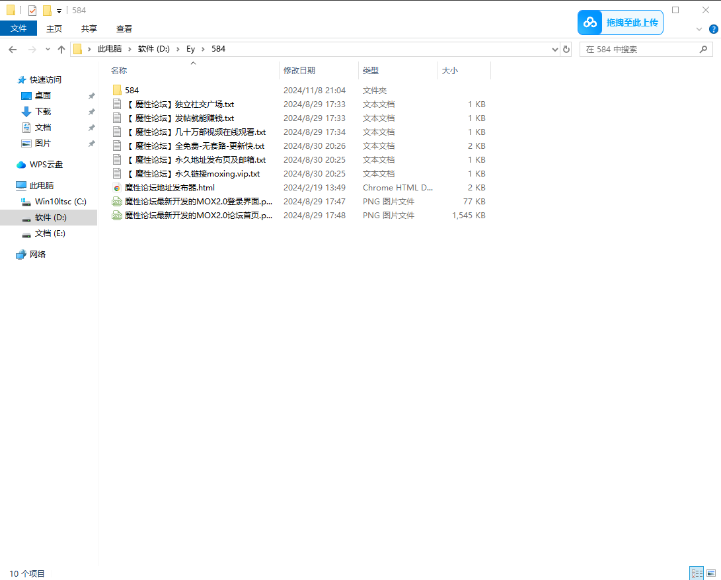The height and width of the screenshot is (580, 721).
Task: Select the 永久地址发布页及邮箱.txt file icon
Action: 117,160
